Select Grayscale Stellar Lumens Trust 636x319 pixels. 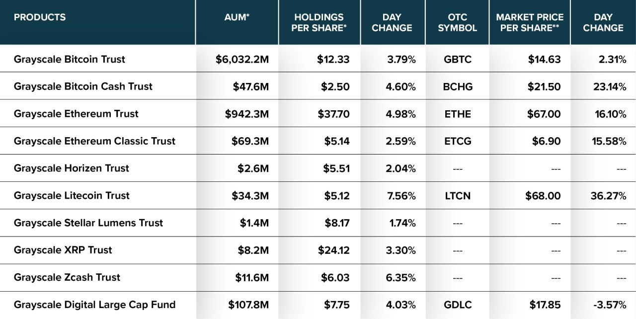[x=88, y=223]
